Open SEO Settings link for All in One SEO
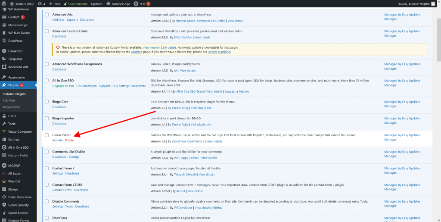 pyautogui.click(x=121, y=86)
